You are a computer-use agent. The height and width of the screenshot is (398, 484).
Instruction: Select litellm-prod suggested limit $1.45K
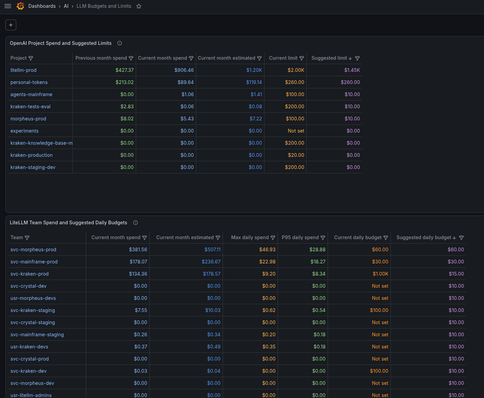(x=352, y=70)
